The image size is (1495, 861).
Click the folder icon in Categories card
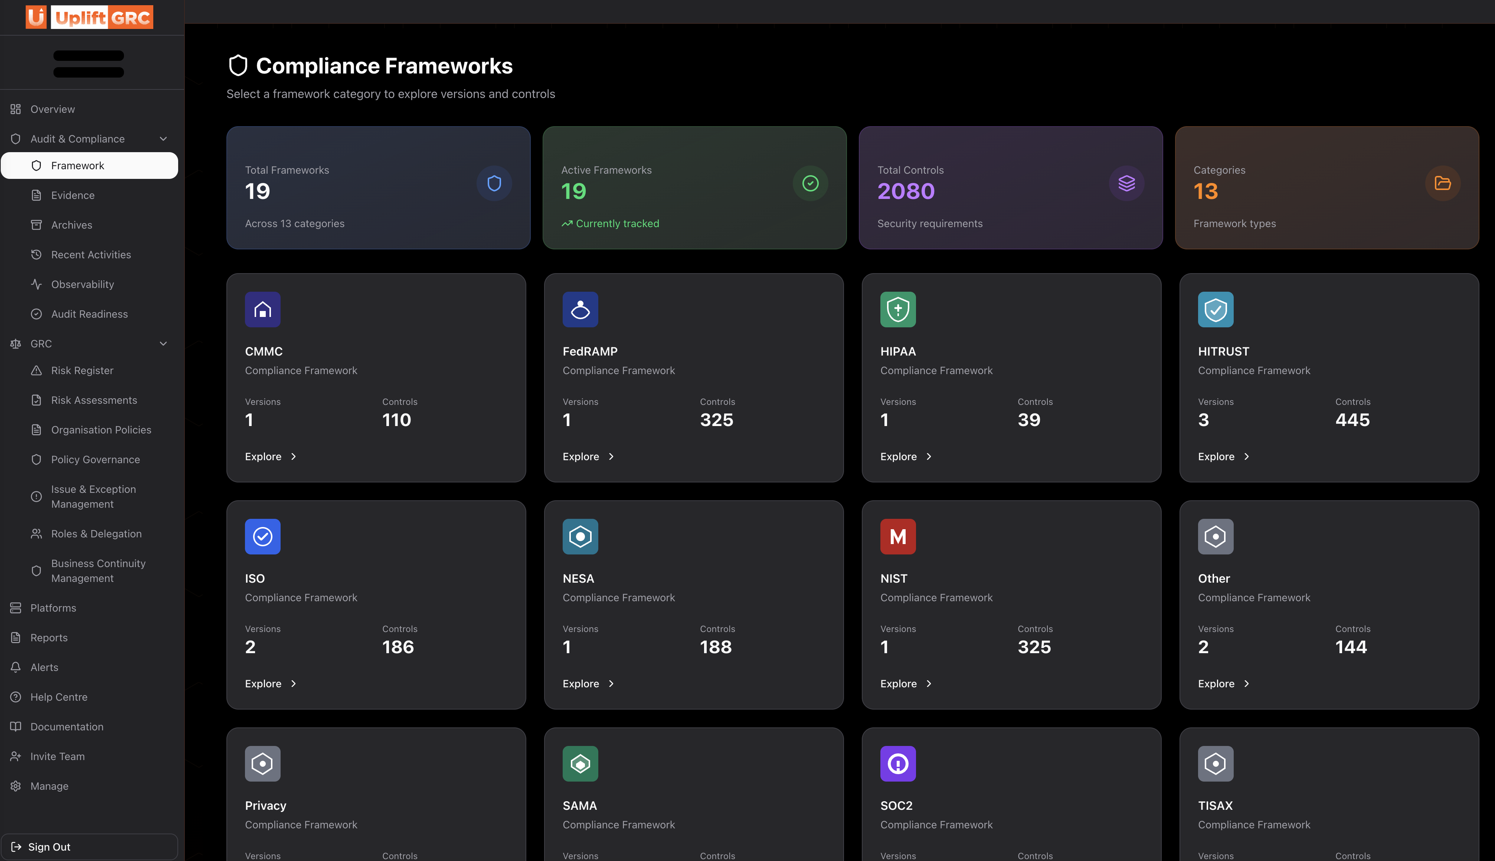coord(1442,183)
